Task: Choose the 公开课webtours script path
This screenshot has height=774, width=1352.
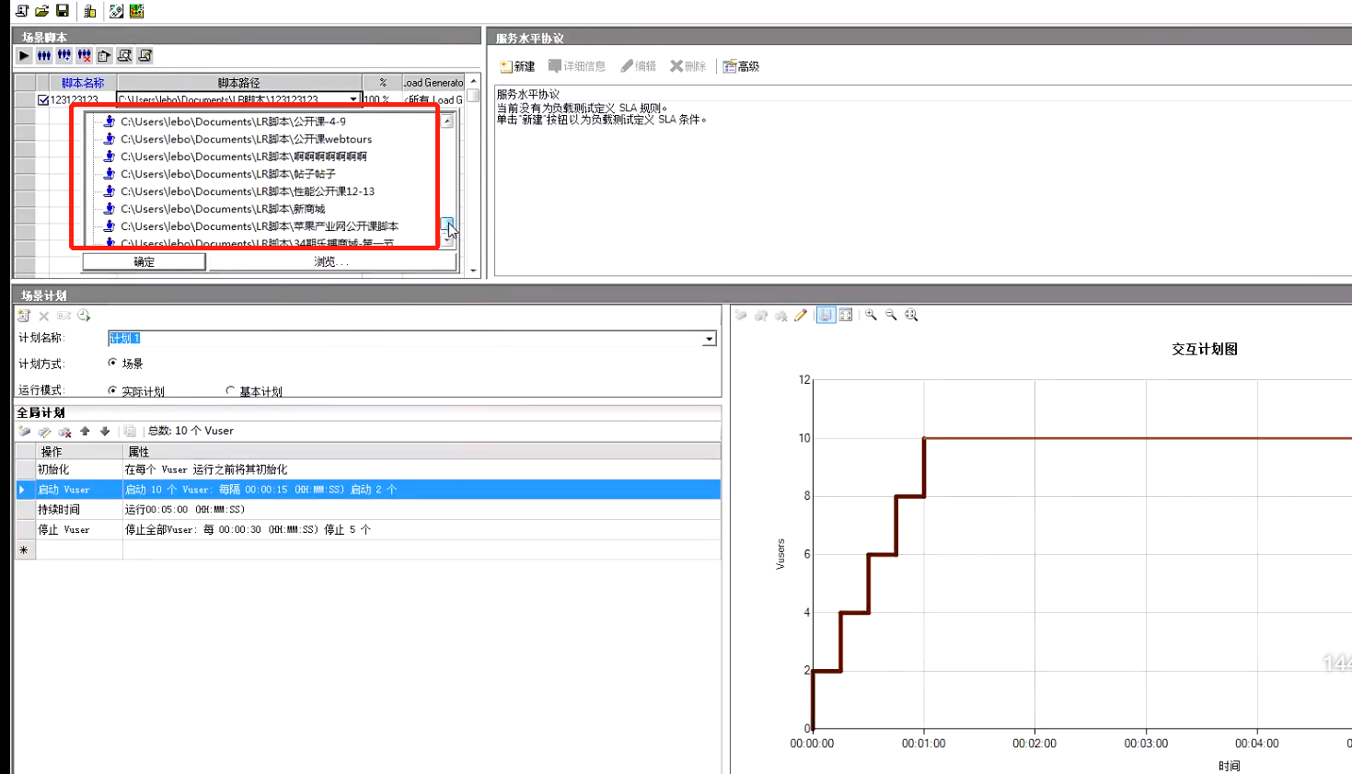Action: (x=246, y=139)
